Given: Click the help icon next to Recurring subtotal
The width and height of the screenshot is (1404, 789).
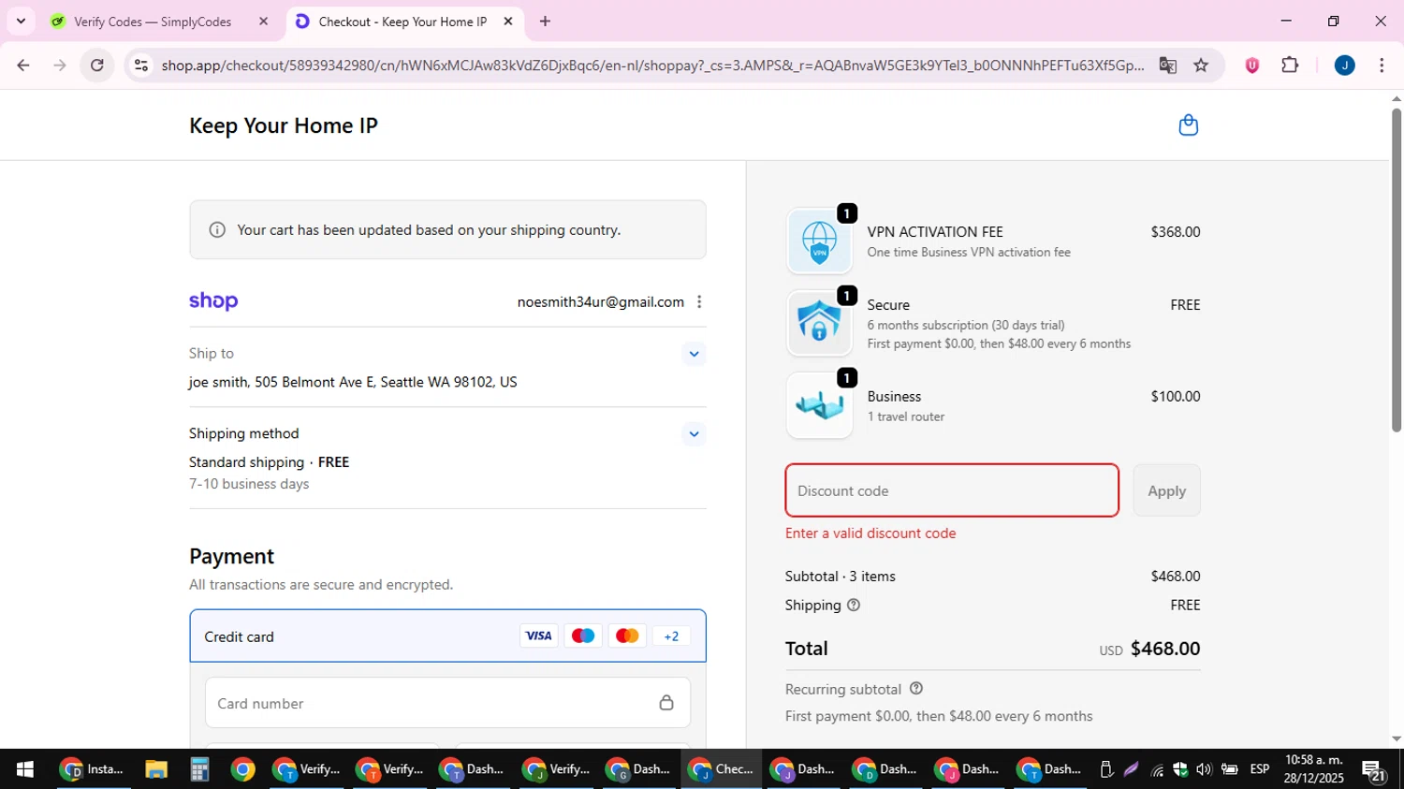Looking at the screenshot, I should pos(916,688).
